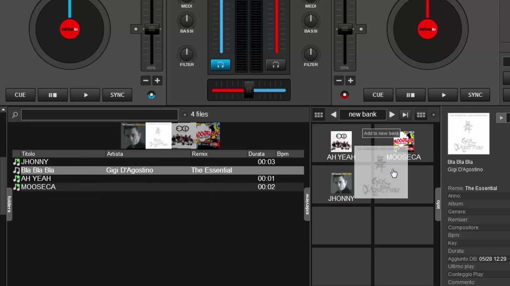Screen dimensions: 510x286
Task: Click left deck pitch plus button
Action: coord(157,81)
